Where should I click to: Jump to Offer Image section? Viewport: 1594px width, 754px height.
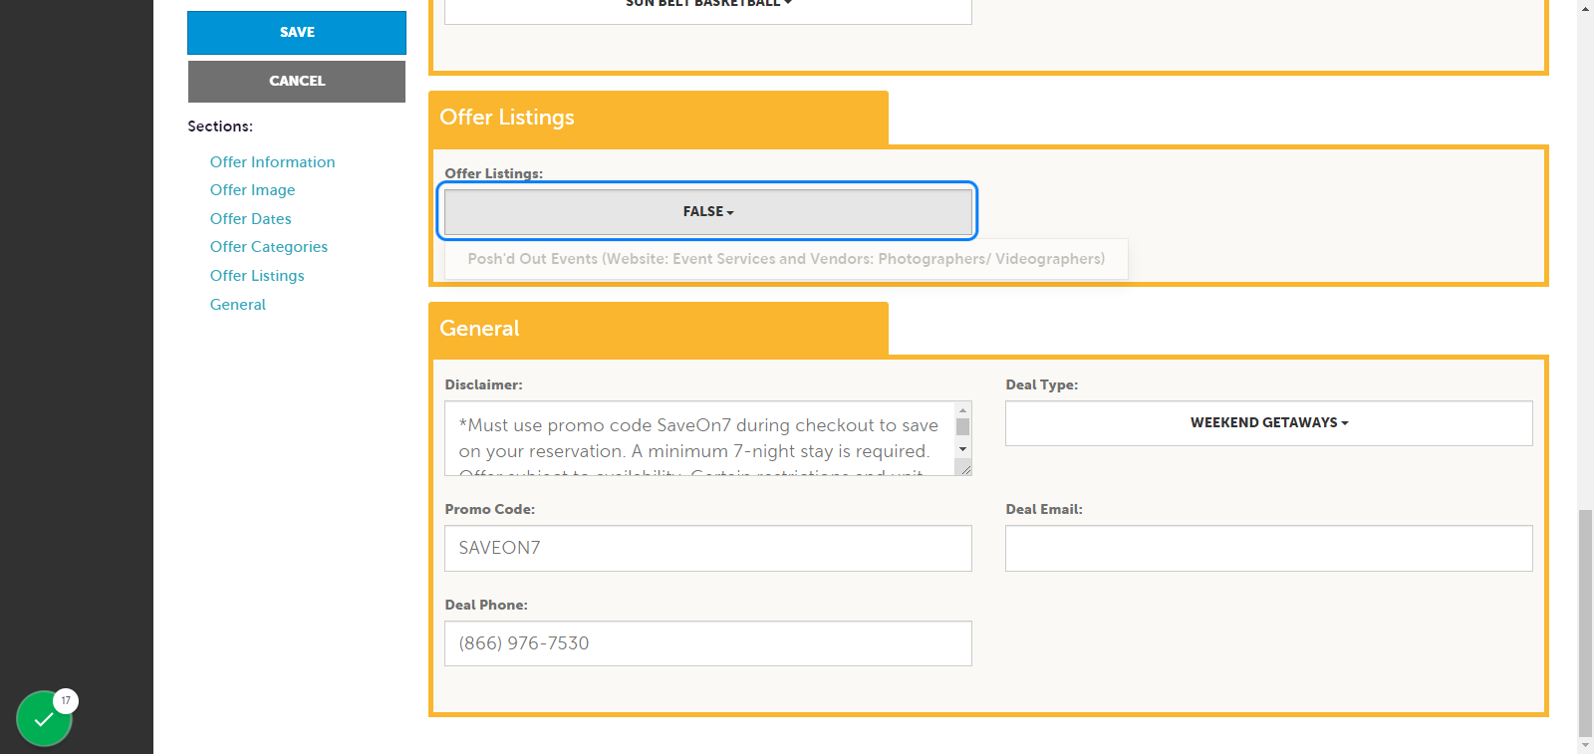(x=252, y=189)
